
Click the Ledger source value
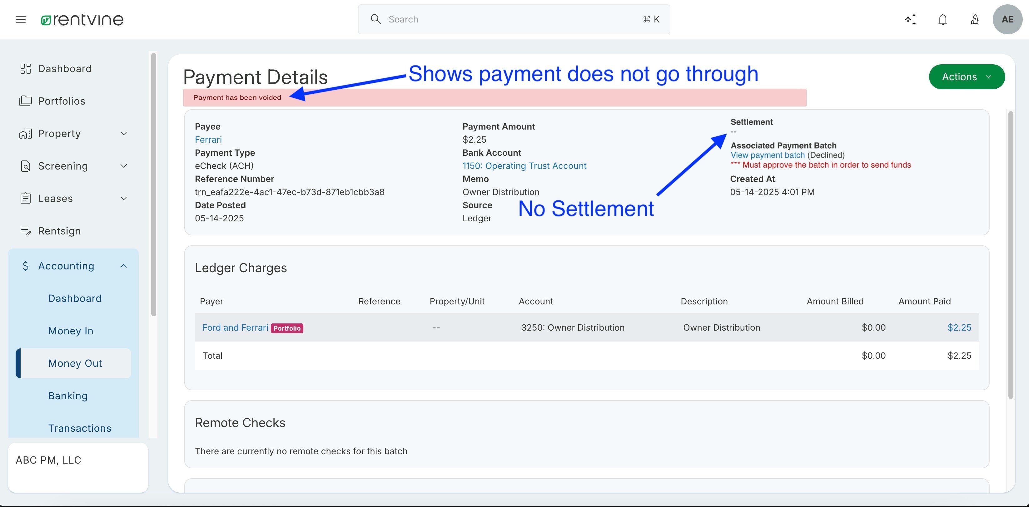(x=477, y=218)
